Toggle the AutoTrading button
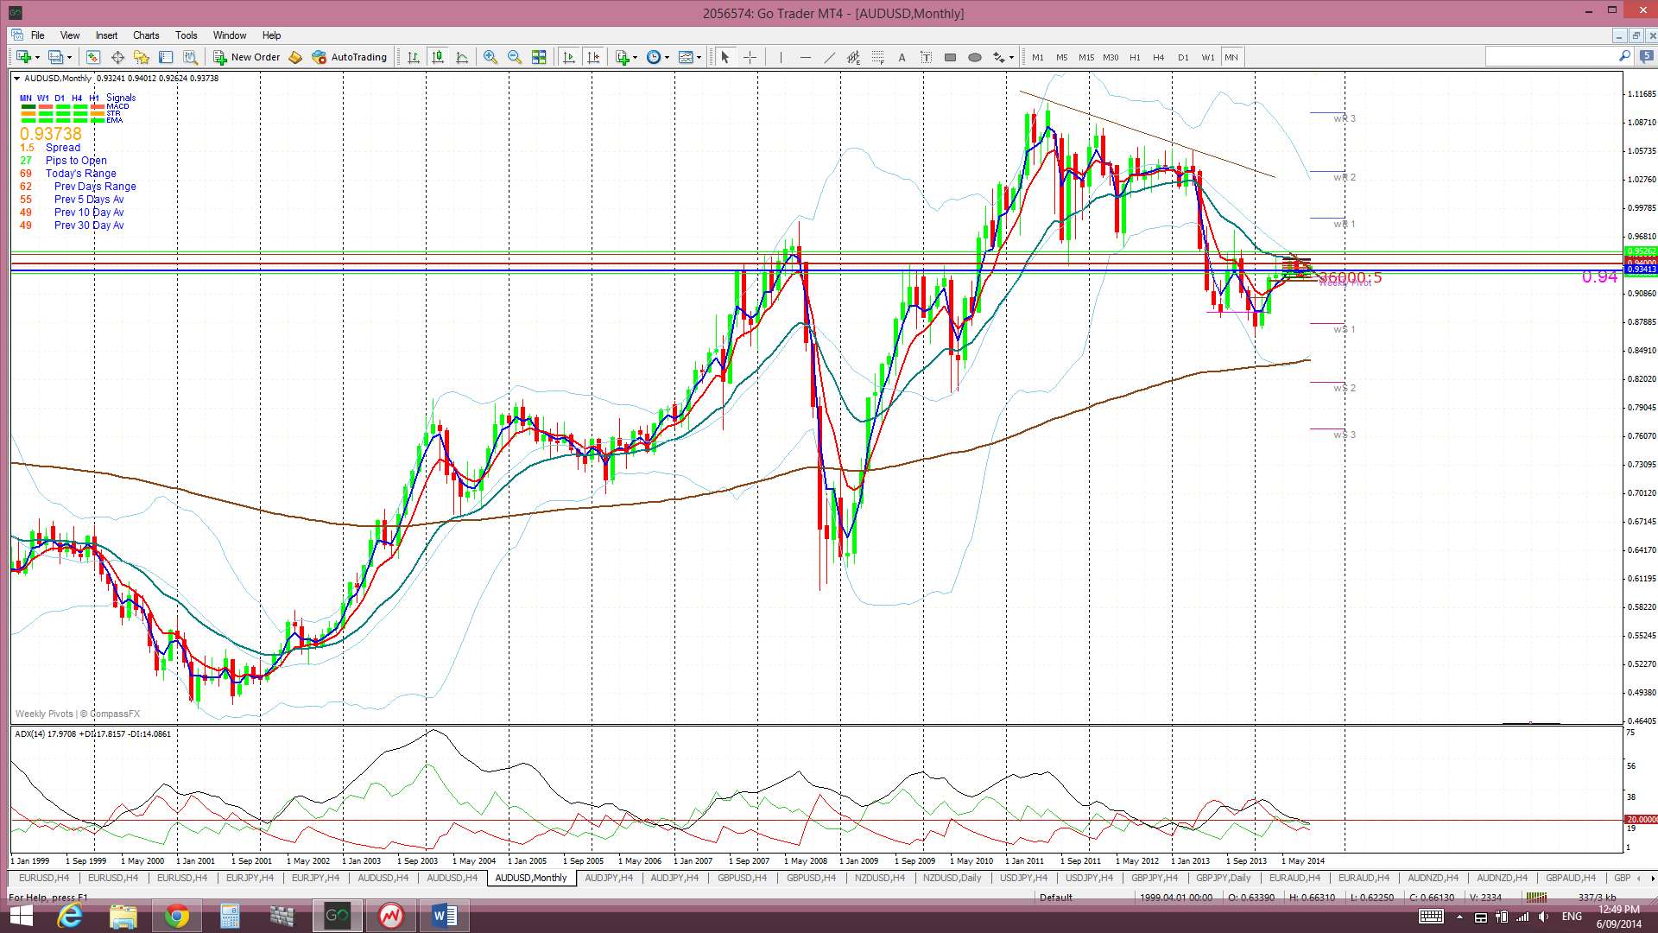Image resolution: width=1658 pixels, height=933 pixels. click(349, 57)
